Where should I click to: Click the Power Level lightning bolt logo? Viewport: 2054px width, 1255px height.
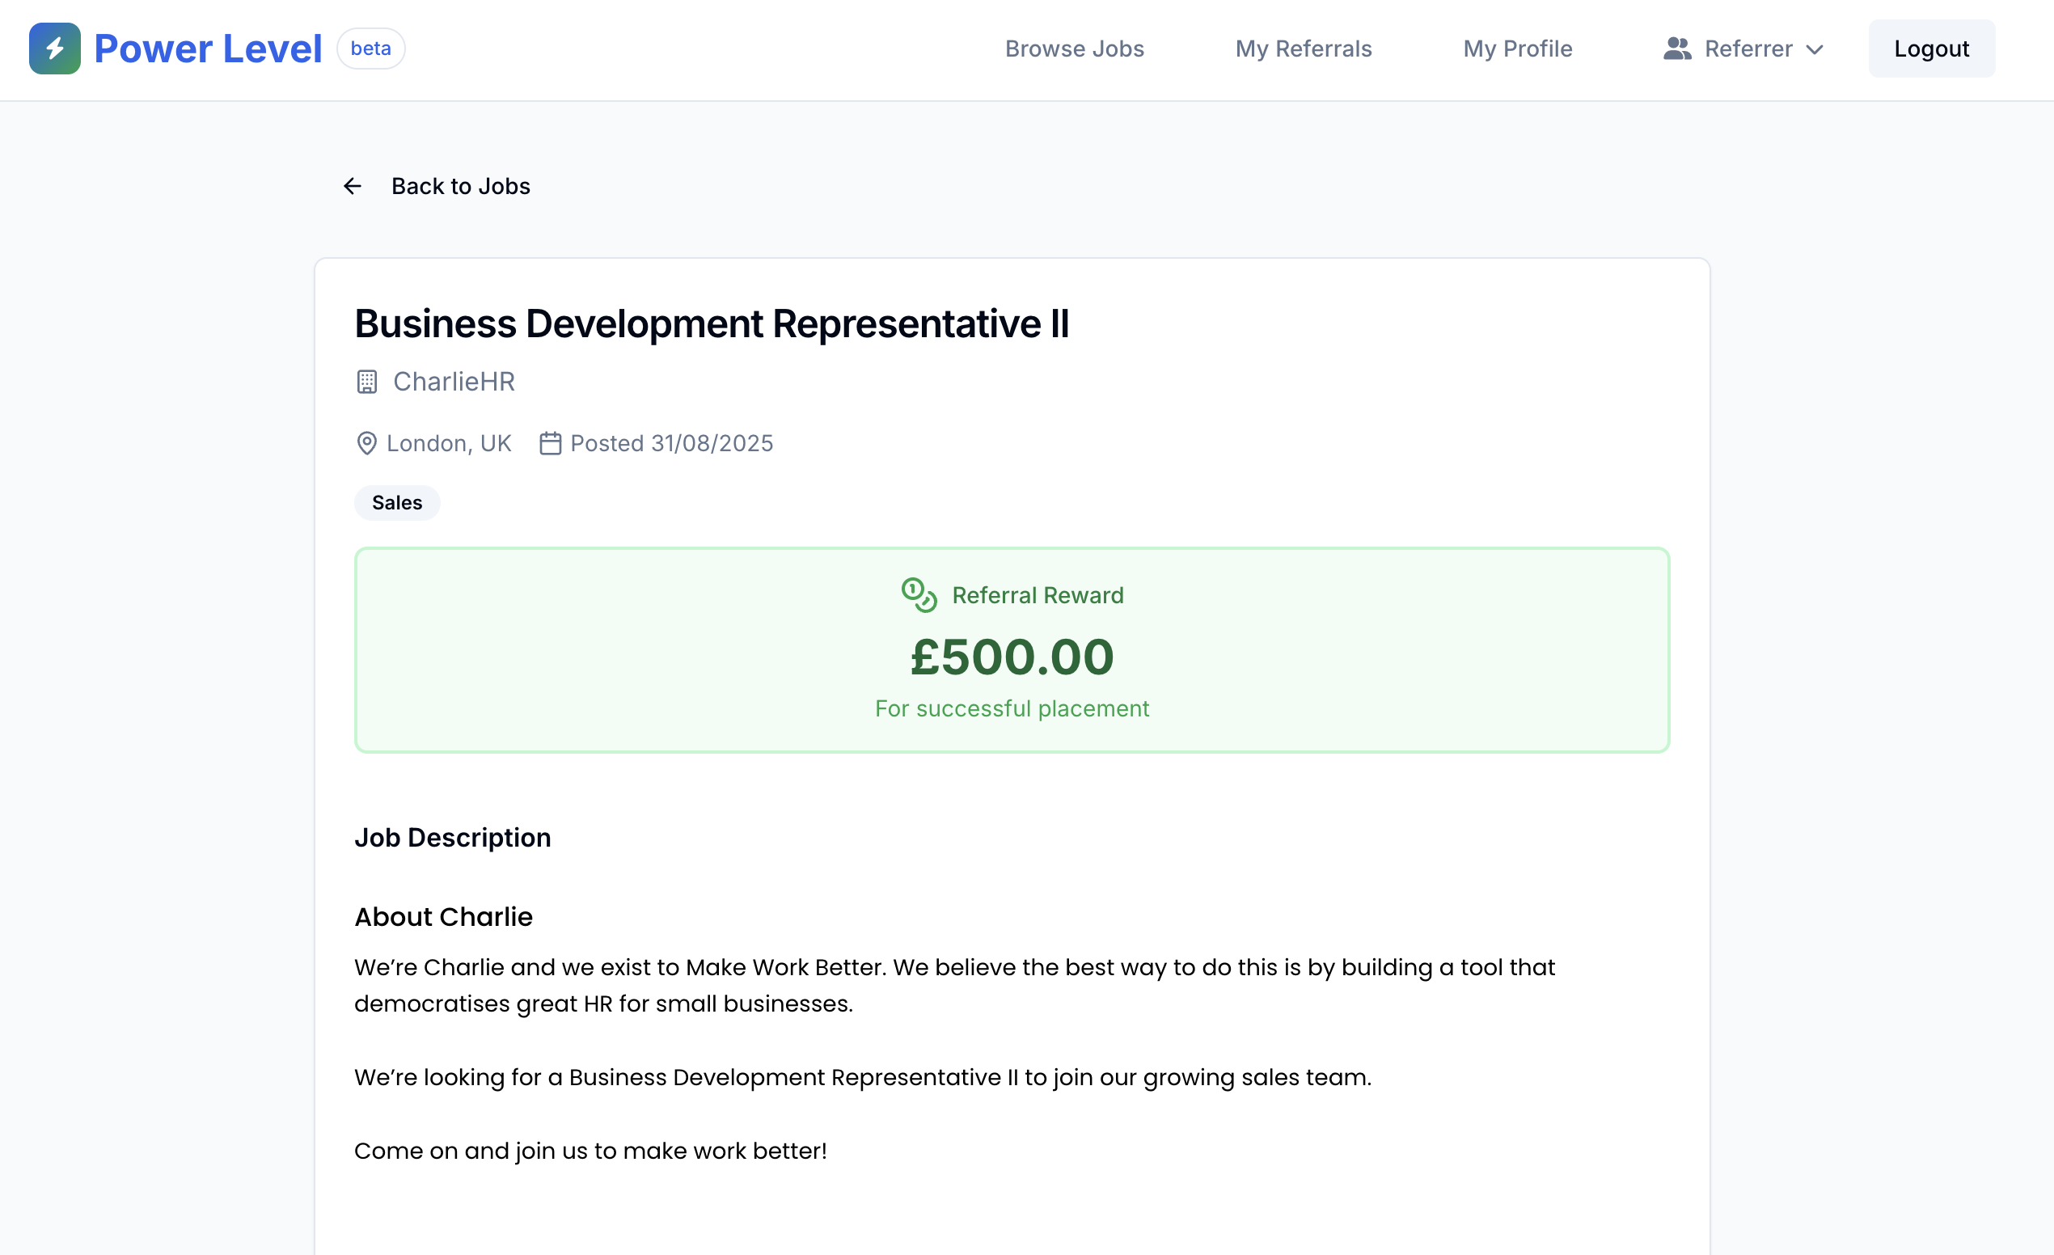click(x=54, y=49)
